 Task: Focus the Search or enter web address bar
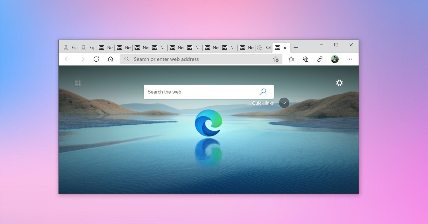(201, 59)
